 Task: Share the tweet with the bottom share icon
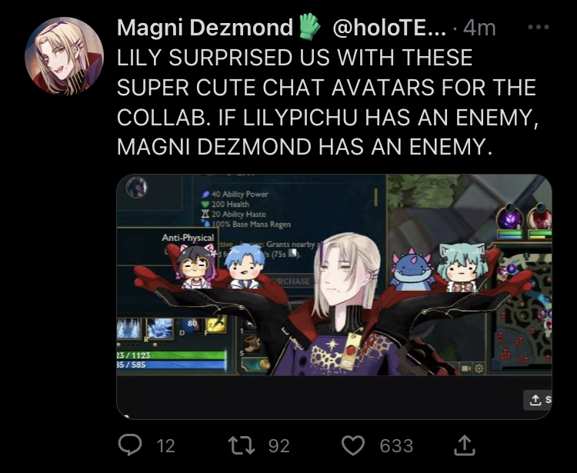pos(465,445)
